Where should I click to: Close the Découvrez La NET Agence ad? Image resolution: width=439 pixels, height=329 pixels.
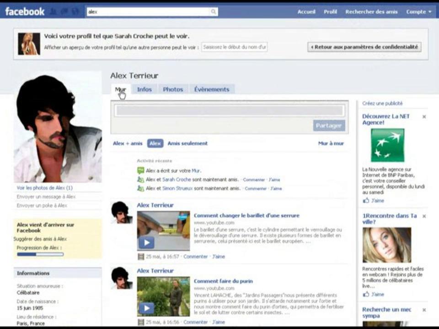pyautogui.click(x=424, y=117)
